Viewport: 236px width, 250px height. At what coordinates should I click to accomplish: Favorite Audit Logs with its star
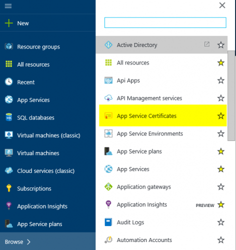pyautogui.click(x=221, y=222)
